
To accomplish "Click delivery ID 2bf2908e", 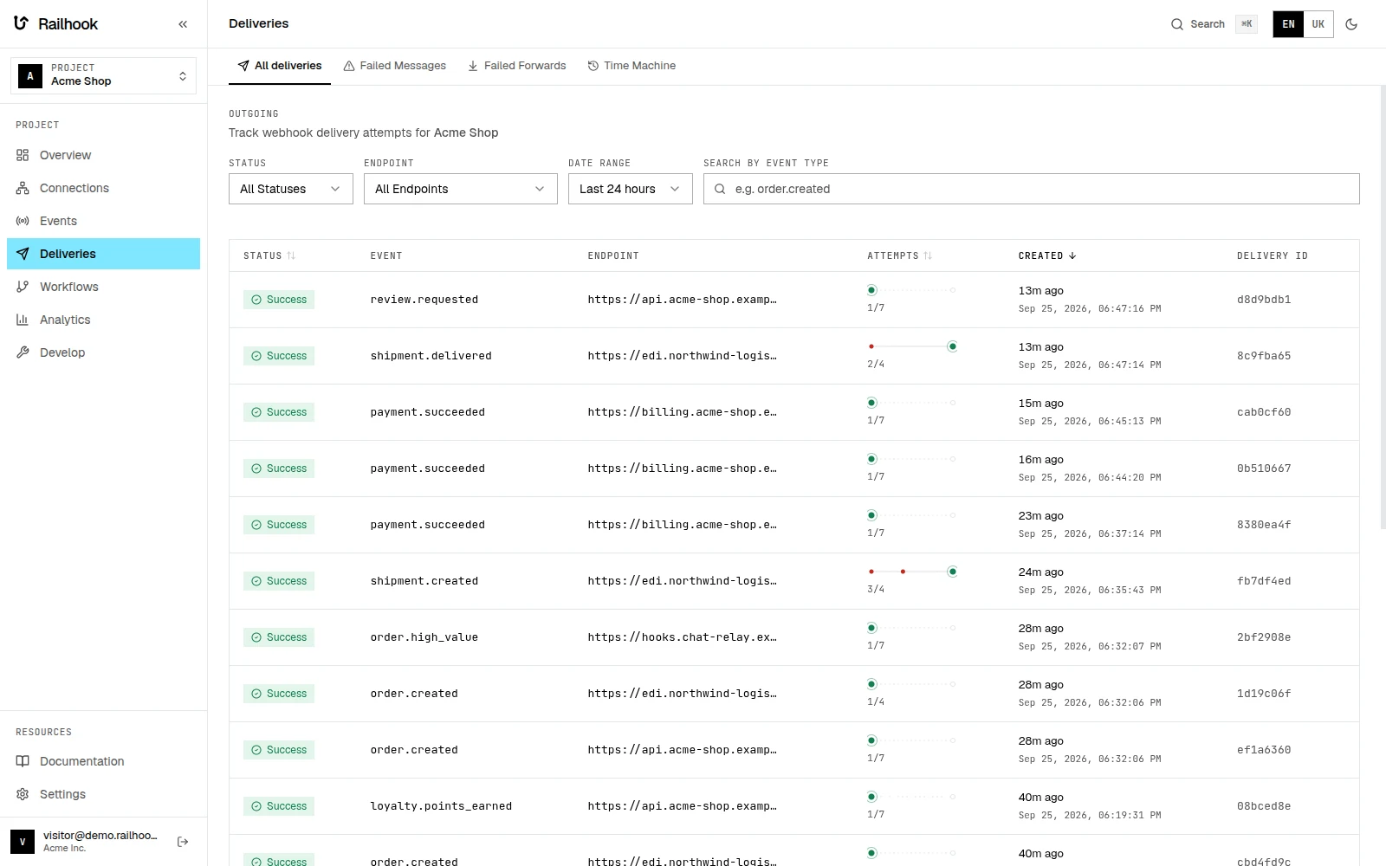I will (x=1264, y=637).
